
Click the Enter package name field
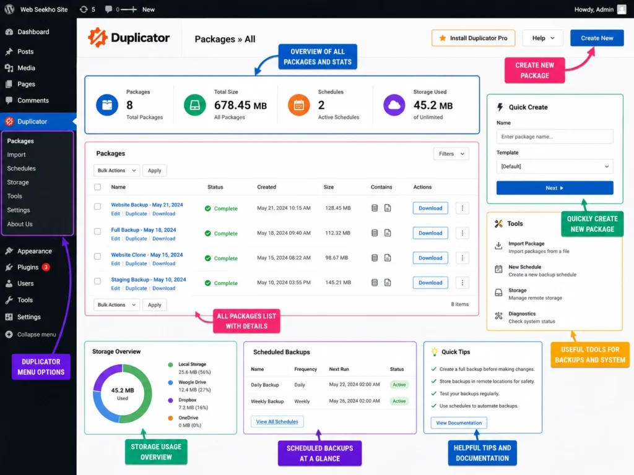tap(555, 137)
